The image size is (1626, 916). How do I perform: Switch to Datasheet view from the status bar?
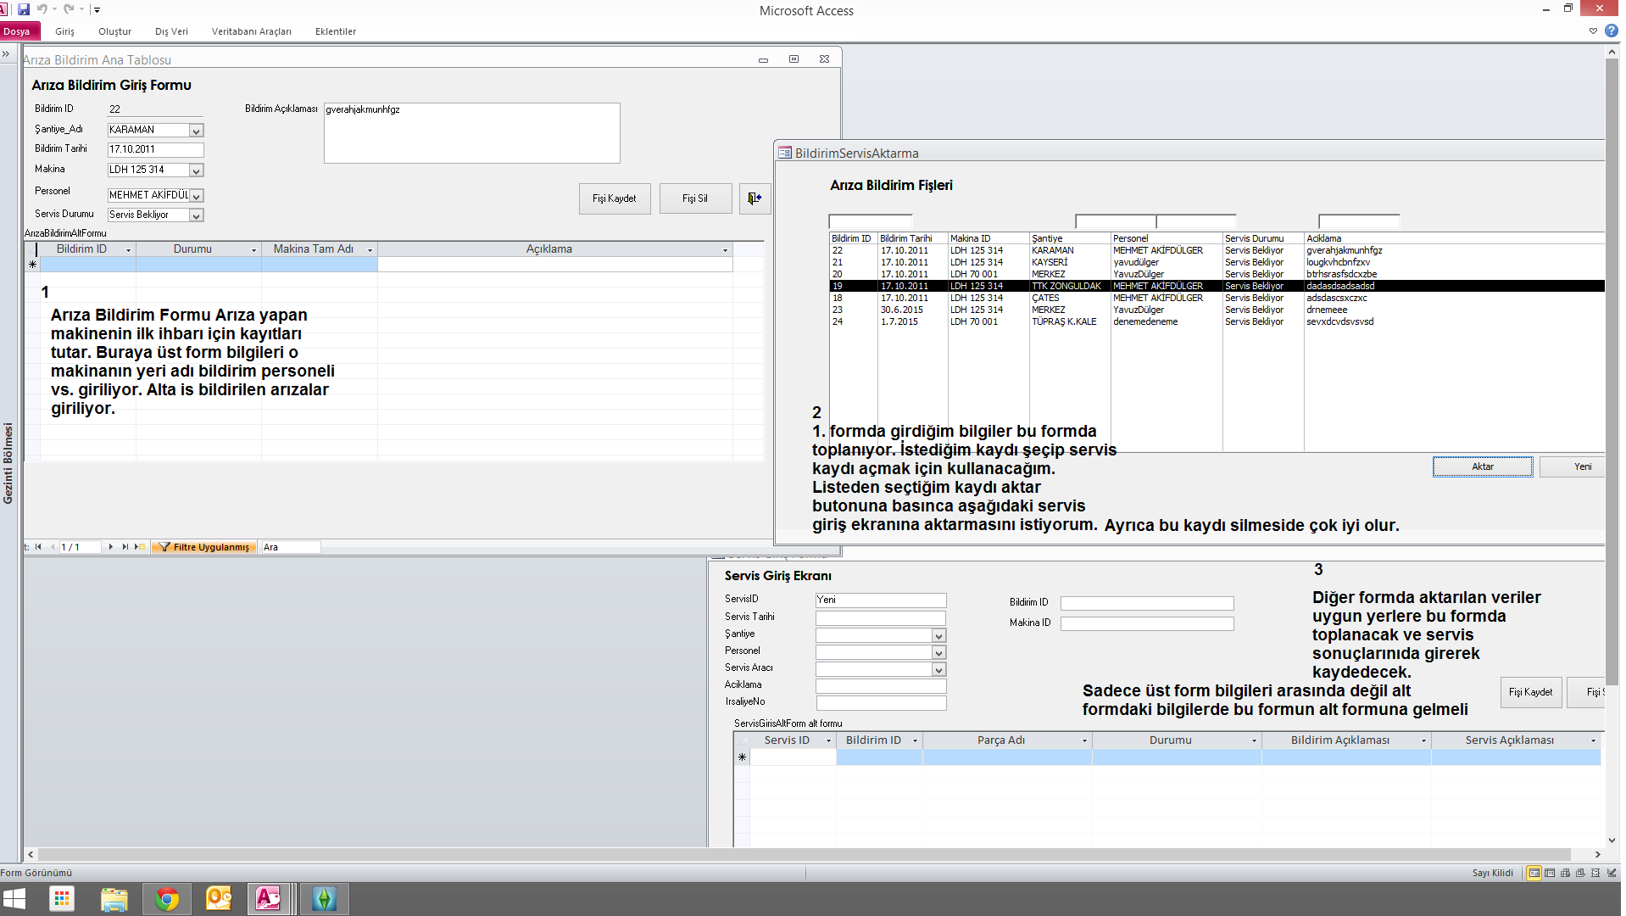[x=1549, y=873]
